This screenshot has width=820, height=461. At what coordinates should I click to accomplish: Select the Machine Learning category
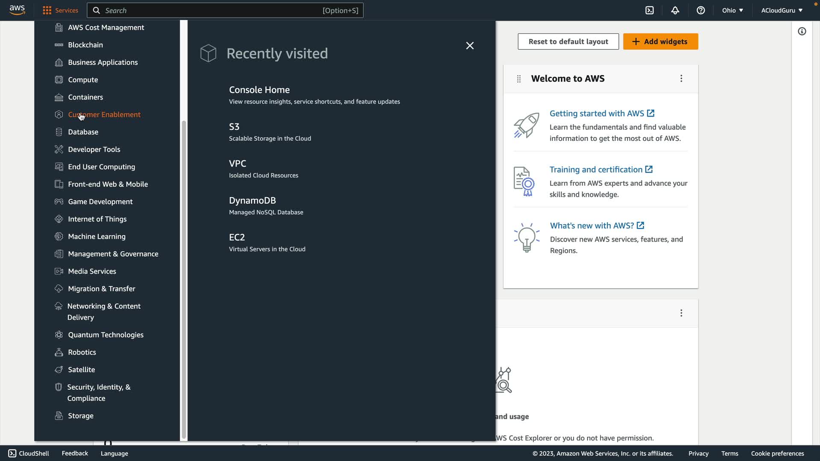point(97,236)
